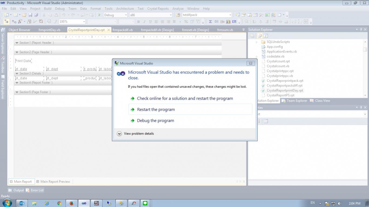Open Chrome from the taskbar
This screenshot has height=207, width=369.
coord(59,203)
